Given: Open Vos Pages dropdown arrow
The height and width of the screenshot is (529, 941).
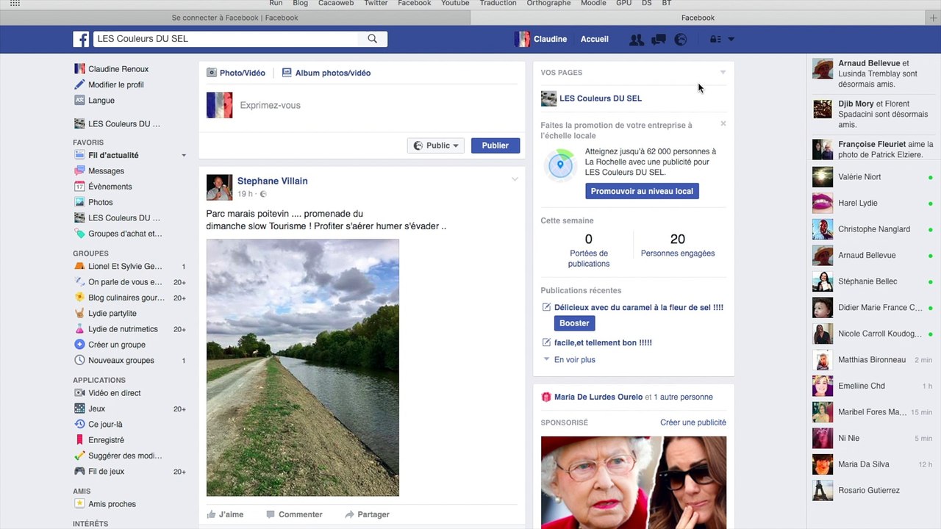Looking at the screenshot, I should pos(723,72).
